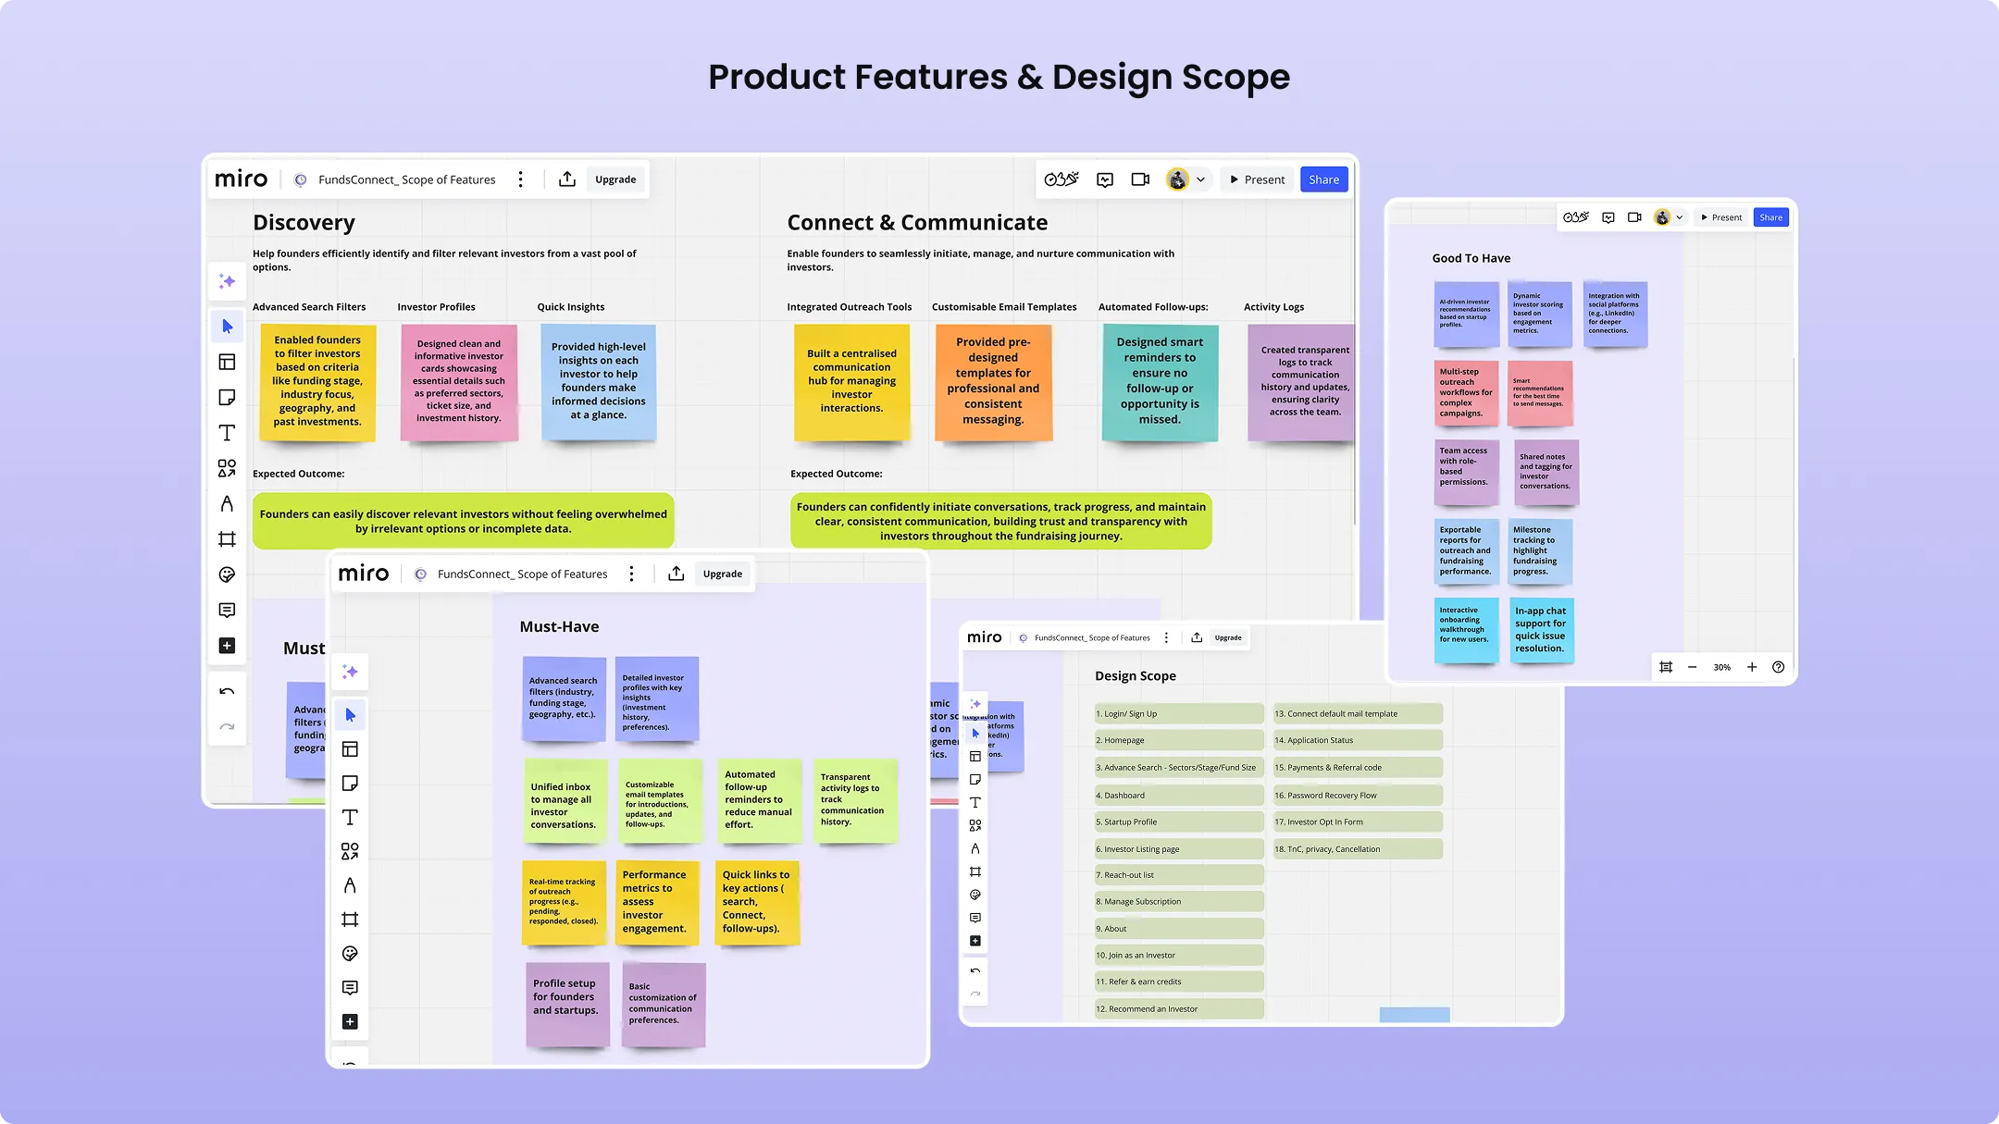This screenshot has width=1999, height=1124.
Task: Zoom in with plus in Good To Have window
Action: coord(1751,667)
